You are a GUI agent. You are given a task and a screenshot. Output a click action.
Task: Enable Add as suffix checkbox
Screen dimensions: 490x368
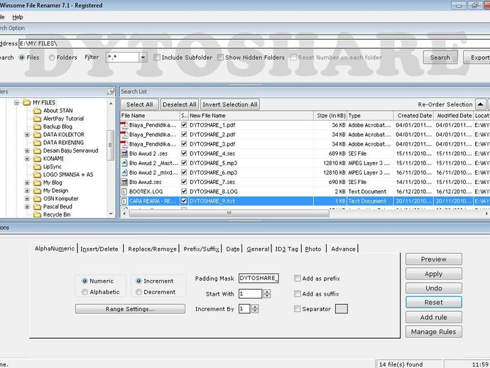click(x=298, y=294)
